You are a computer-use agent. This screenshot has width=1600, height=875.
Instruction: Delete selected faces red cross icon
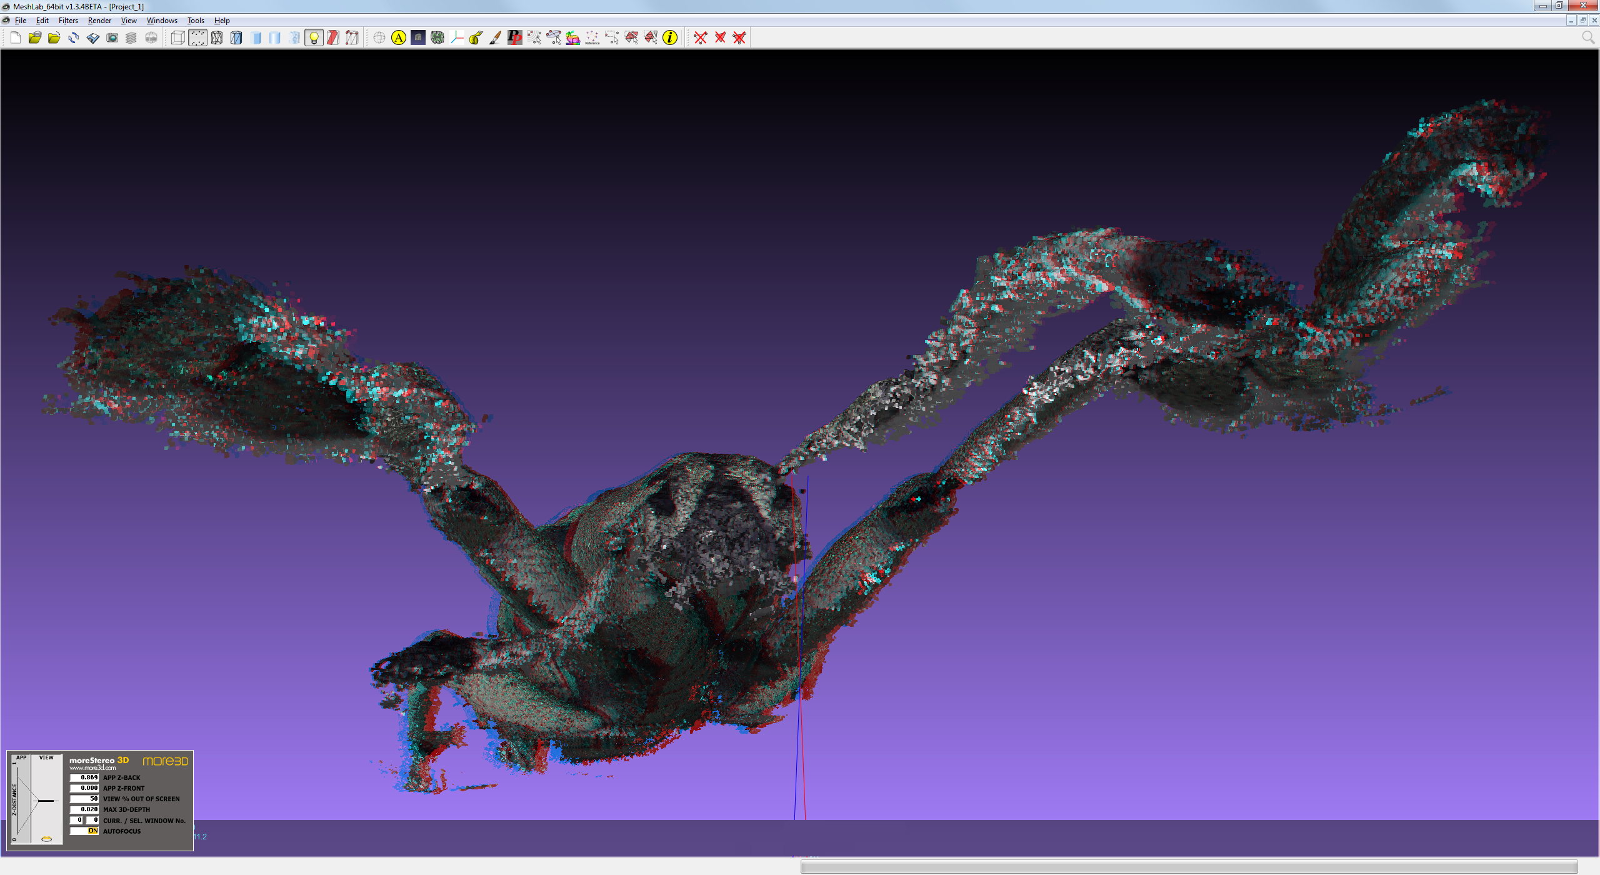[x=720, y=38]
